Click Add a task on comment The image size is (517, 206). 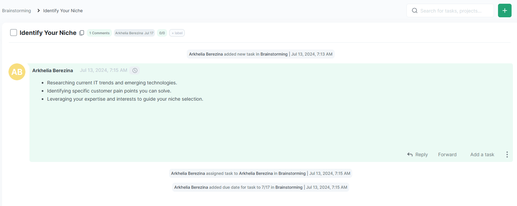click(482, 154)
